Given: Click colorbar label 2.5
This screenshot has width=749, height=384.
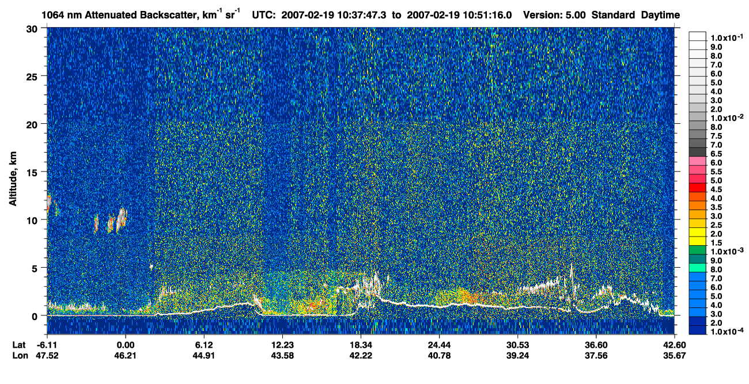Looking at the screenshot, I should pos(717,225).
